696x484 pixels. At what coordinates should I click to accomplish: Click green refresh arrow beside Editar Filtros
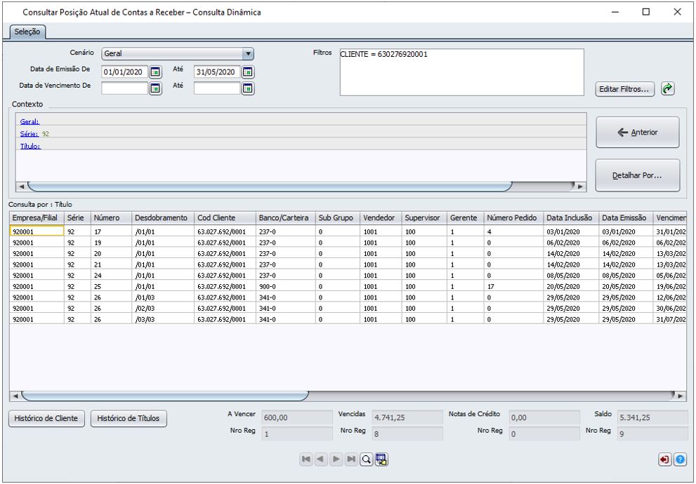(668, 88)
